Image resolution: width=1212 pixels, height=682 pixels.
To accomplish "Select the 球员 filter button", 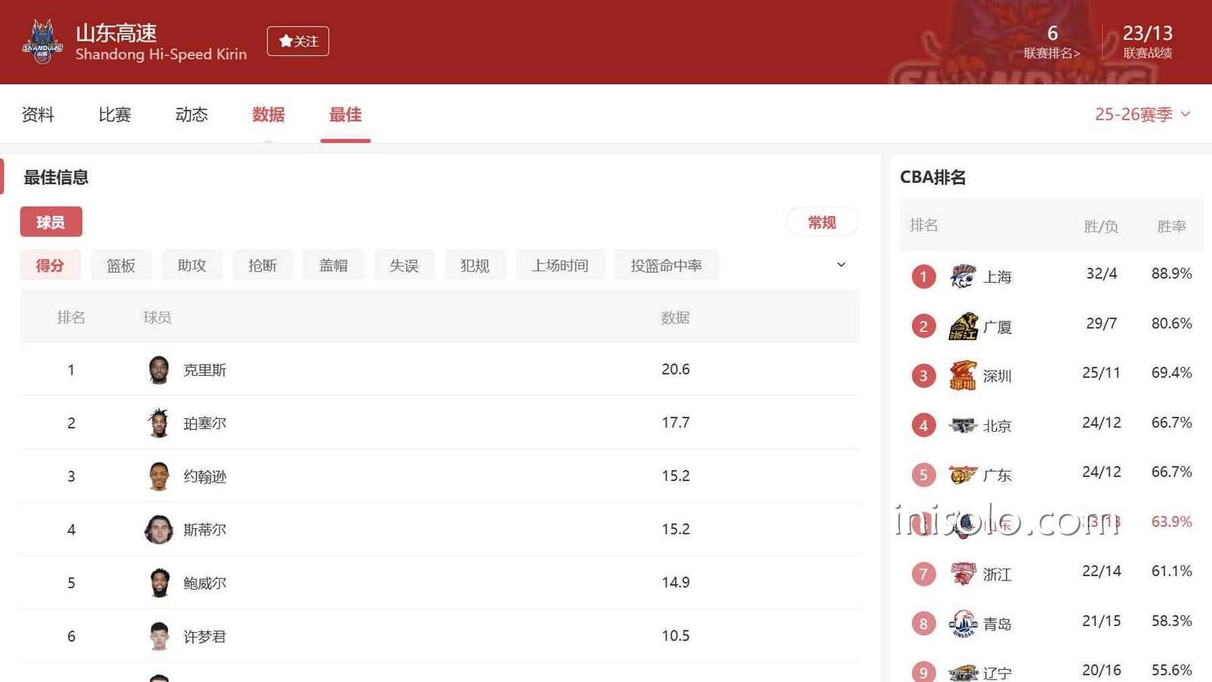I will point(51,222).
